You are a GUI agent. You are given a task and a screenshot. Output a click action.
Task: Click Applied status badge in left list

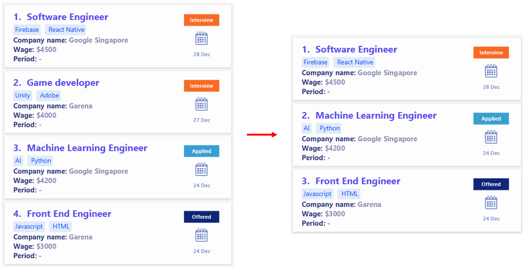coord(201,151)
